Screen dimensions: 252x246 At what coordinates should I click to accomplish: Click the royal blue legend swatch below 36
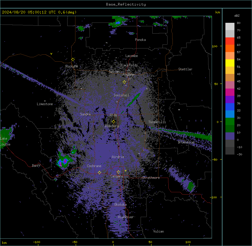point(230,107)
